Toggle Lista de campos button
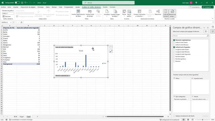Image resolution: width=215 pixels, height=121 pixels. pyautogui.click(x=166, y=13)
